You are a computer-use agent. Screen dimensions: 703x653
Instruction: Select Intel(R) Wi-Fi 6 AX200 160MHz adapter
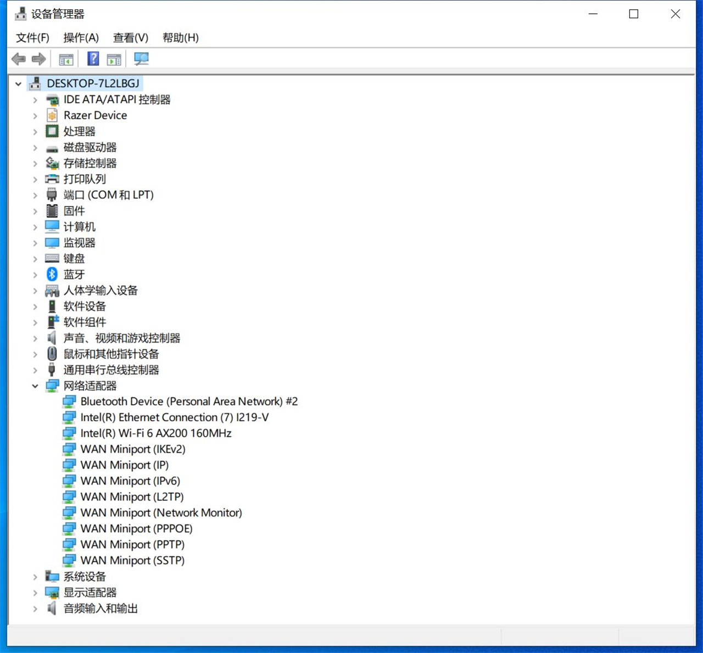(x=155, y=433)
